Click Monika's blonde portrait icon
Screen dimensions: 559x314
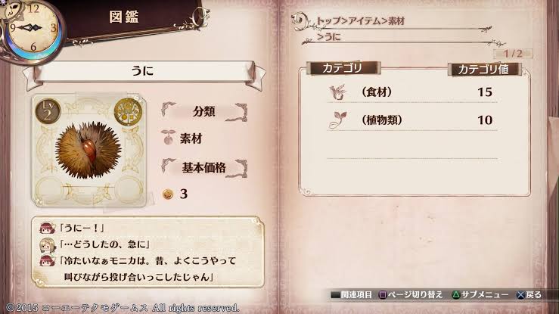coord(48,244)
